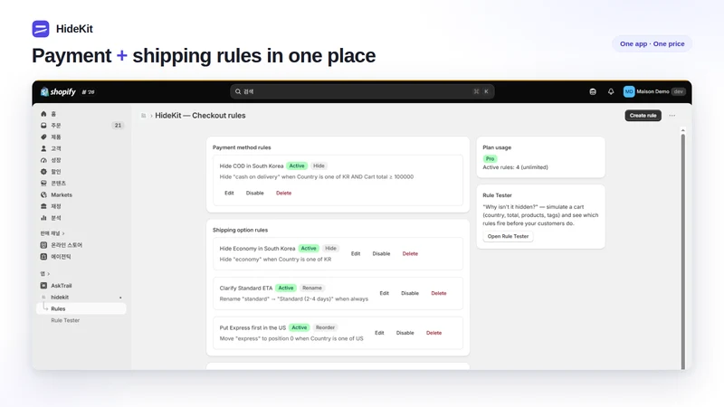This screenshot has width=724, height=407.
Task: Click the "Payment method rules" heading
Action: click(x=242, y=147)
